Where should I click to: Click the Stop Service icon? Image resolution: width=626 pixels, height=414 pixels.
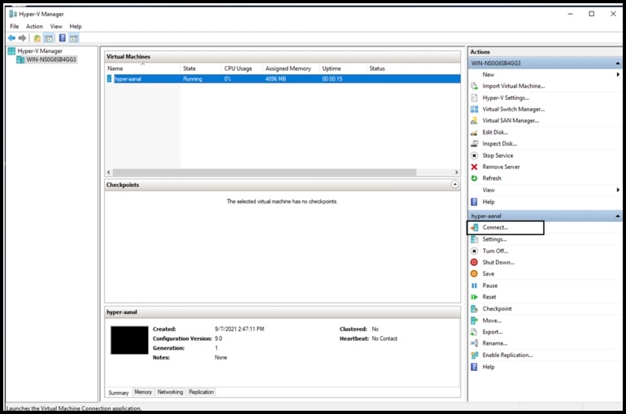474,155
